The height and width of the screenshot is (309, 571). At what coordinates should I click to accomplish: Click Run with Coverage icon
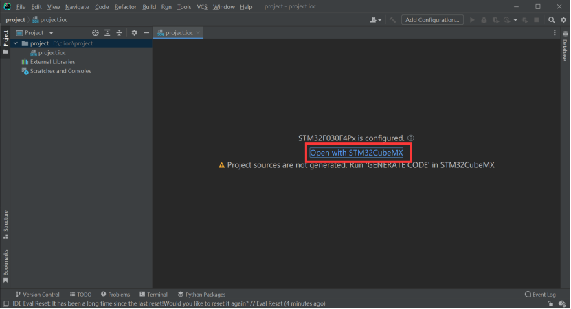[x=495, y=20]
